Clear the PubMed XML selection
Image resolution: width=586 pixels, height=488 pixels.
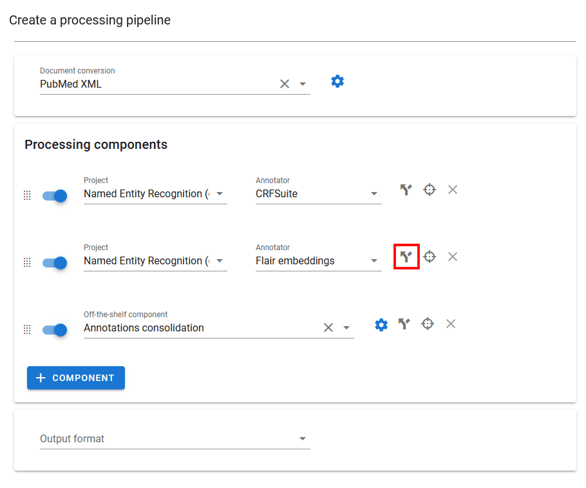tap(285, 84)
